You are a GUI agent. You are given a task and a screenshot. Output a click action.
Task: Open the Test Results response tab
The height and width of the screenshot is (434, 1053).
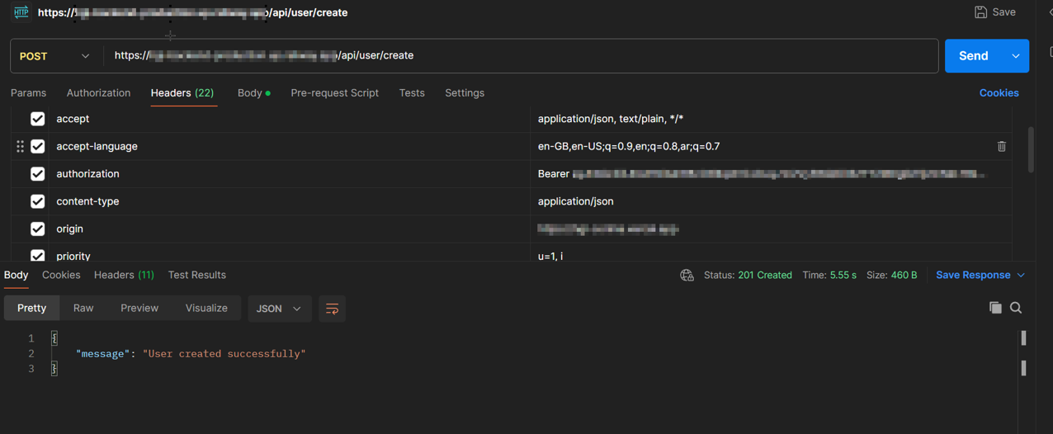[196, 275]
